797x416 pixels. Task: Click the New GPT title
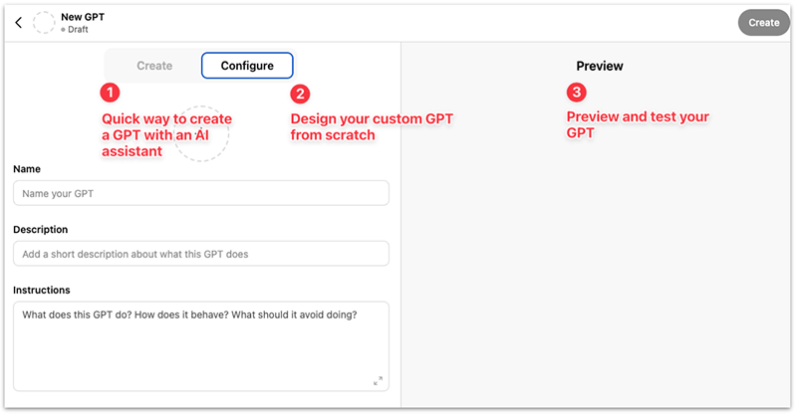(84, 17)
